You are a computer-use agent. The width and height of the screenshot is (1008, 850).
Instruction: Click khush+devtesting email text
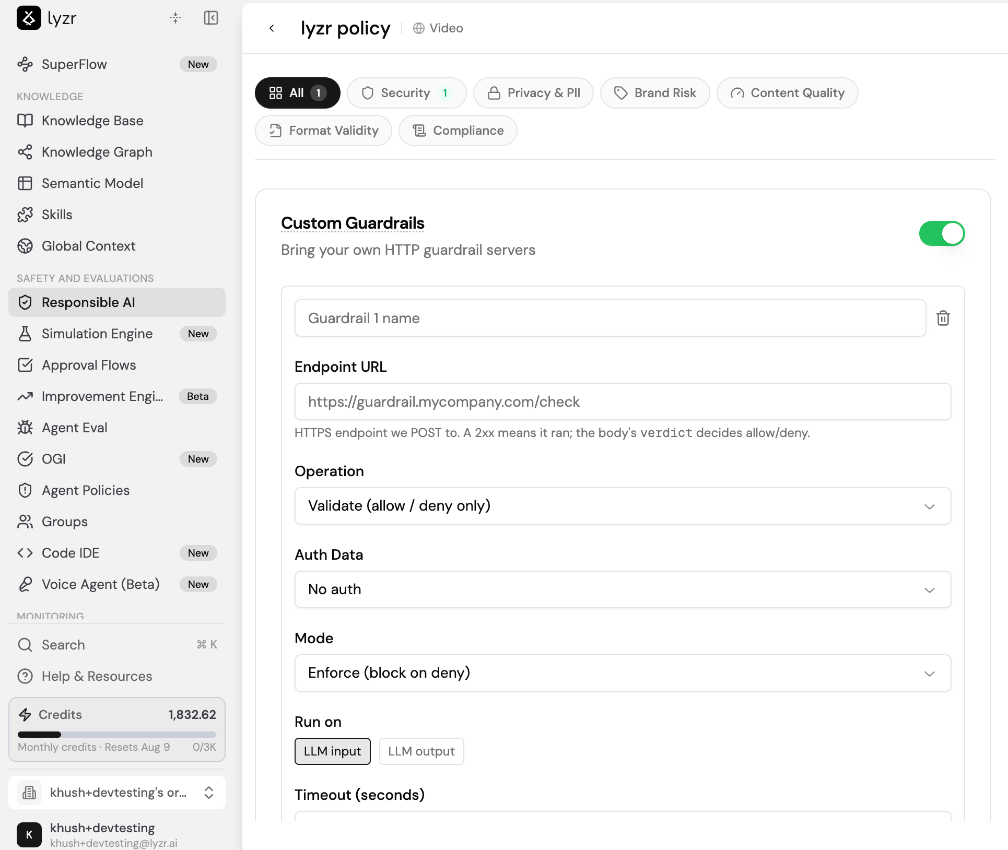[114, 843]
